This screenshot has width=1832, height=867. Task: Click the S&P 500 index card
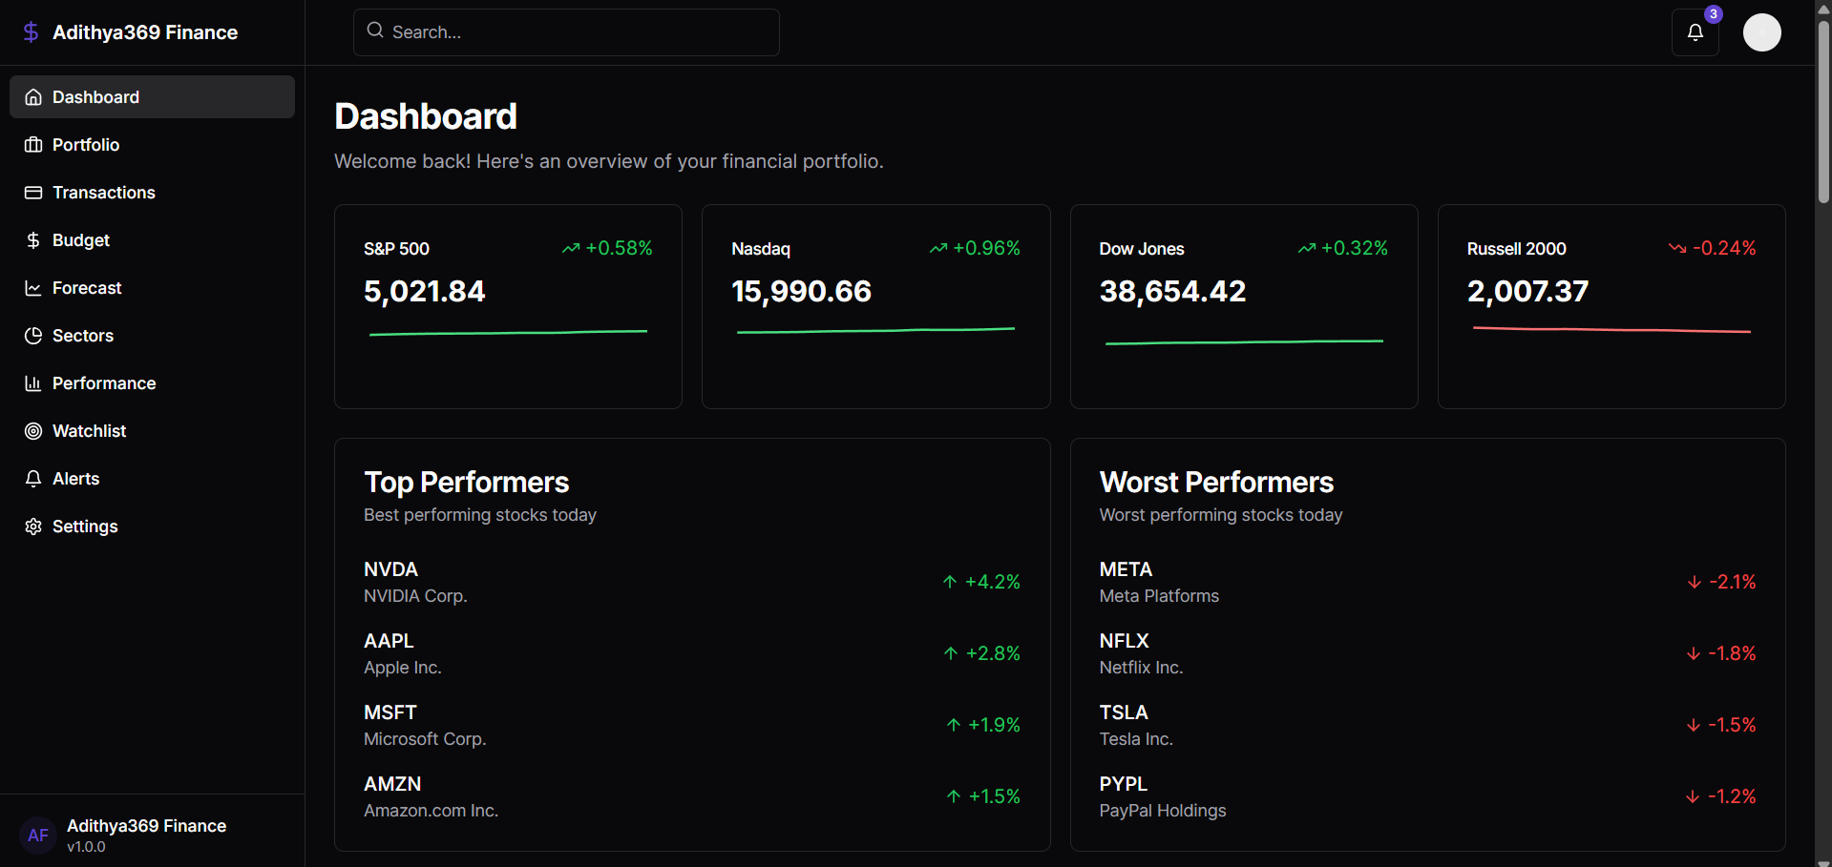[507, 305]
